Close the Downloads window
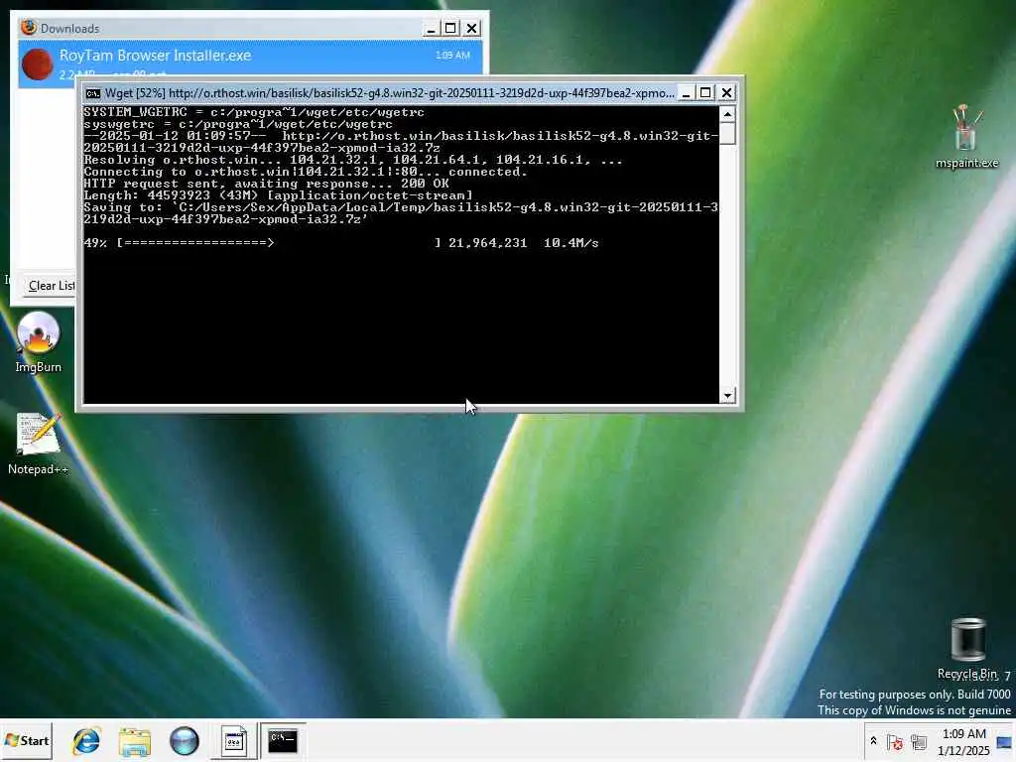Image resolution: width=1016 pixels, height=762 pixels. [x=471, y=29]
